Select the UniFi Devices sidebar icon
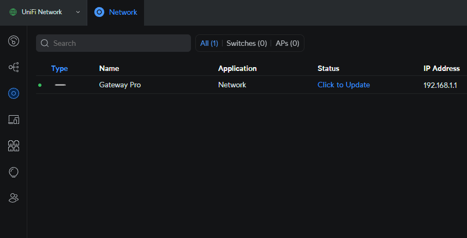The height and width of the screenshot is (238, 467). 14,93
